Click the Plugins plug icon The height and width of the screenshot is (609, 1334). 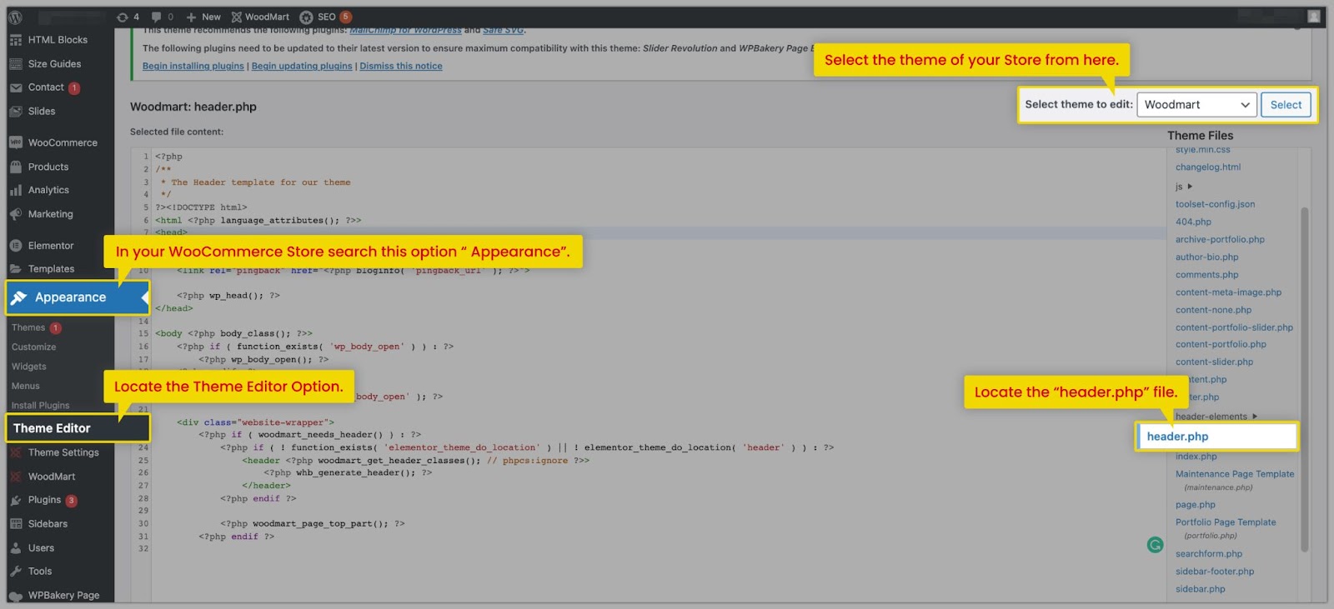pos(16,500)
